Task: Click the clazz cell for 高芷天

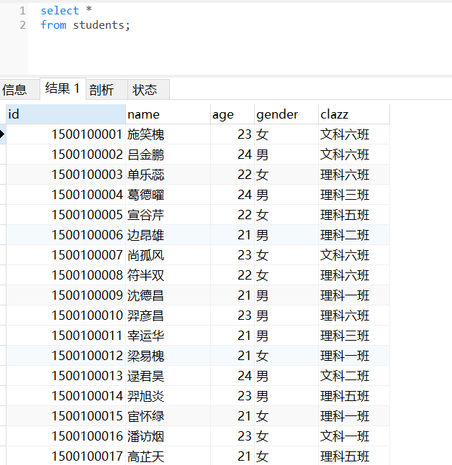Action: tap(354, 456)
